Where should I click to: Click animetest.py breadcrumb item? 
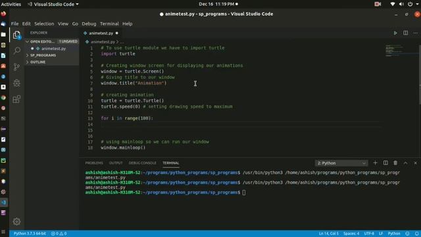coord(103,42)
